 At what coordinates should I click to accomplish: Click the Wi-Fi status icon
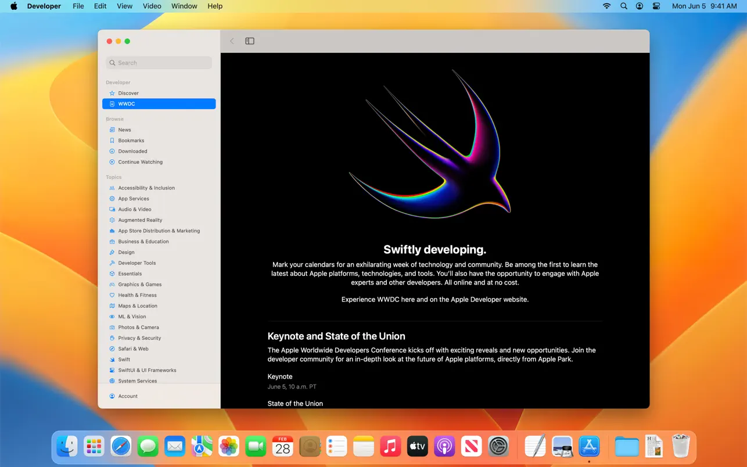click(606, 6)
